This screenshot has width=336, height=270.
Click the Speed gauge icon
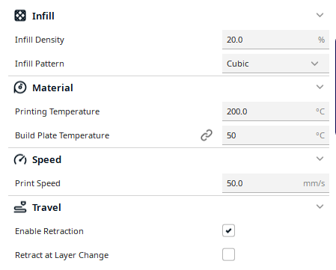click(20, 159)
